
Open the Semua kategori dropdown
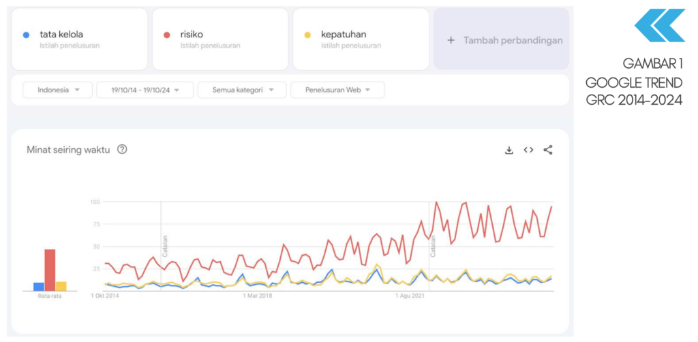242,90
